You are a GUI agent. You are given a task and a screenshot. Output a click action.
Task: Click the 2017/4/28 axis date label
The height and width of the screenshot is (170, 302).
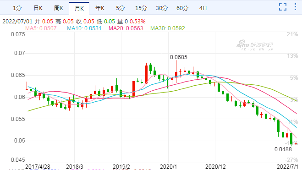pos(38,167)
